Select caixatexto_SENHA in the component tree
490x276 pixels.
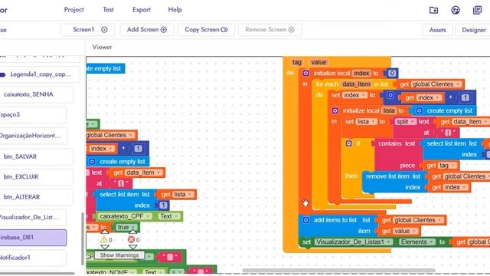click(x=36, y=94)
